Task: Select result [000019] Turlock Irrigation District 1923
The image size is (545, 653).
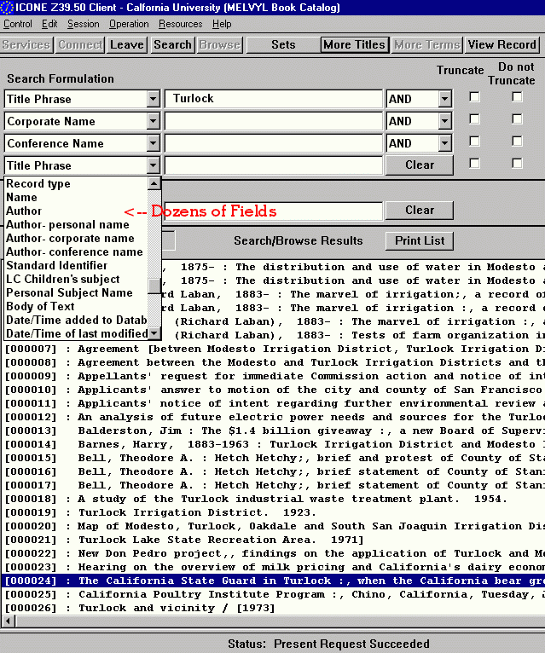Action: coord(273,512)
